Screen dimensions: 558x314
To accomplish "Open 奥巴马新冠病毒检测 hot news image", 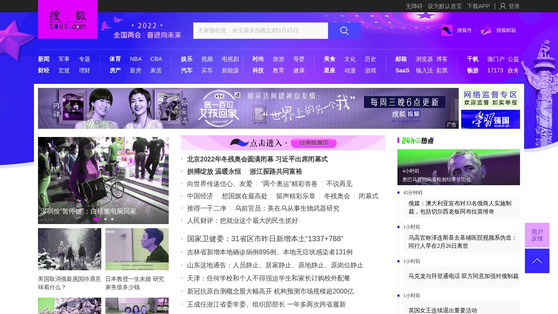I will (459, 167).
